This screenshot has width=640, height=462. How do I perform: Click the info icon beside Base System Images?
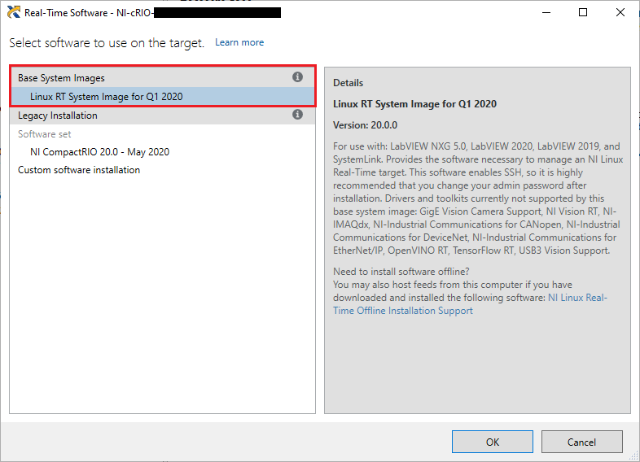297,77
